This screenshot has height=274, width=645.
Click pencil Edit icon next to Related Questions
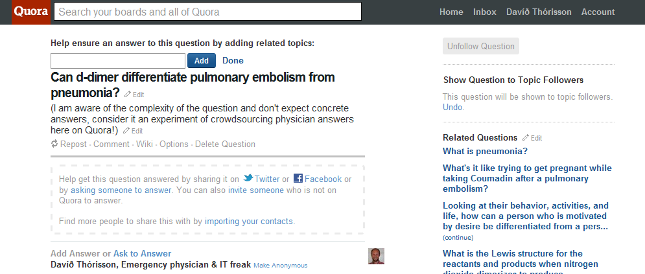pyautogui.click(x=526, y=137)
